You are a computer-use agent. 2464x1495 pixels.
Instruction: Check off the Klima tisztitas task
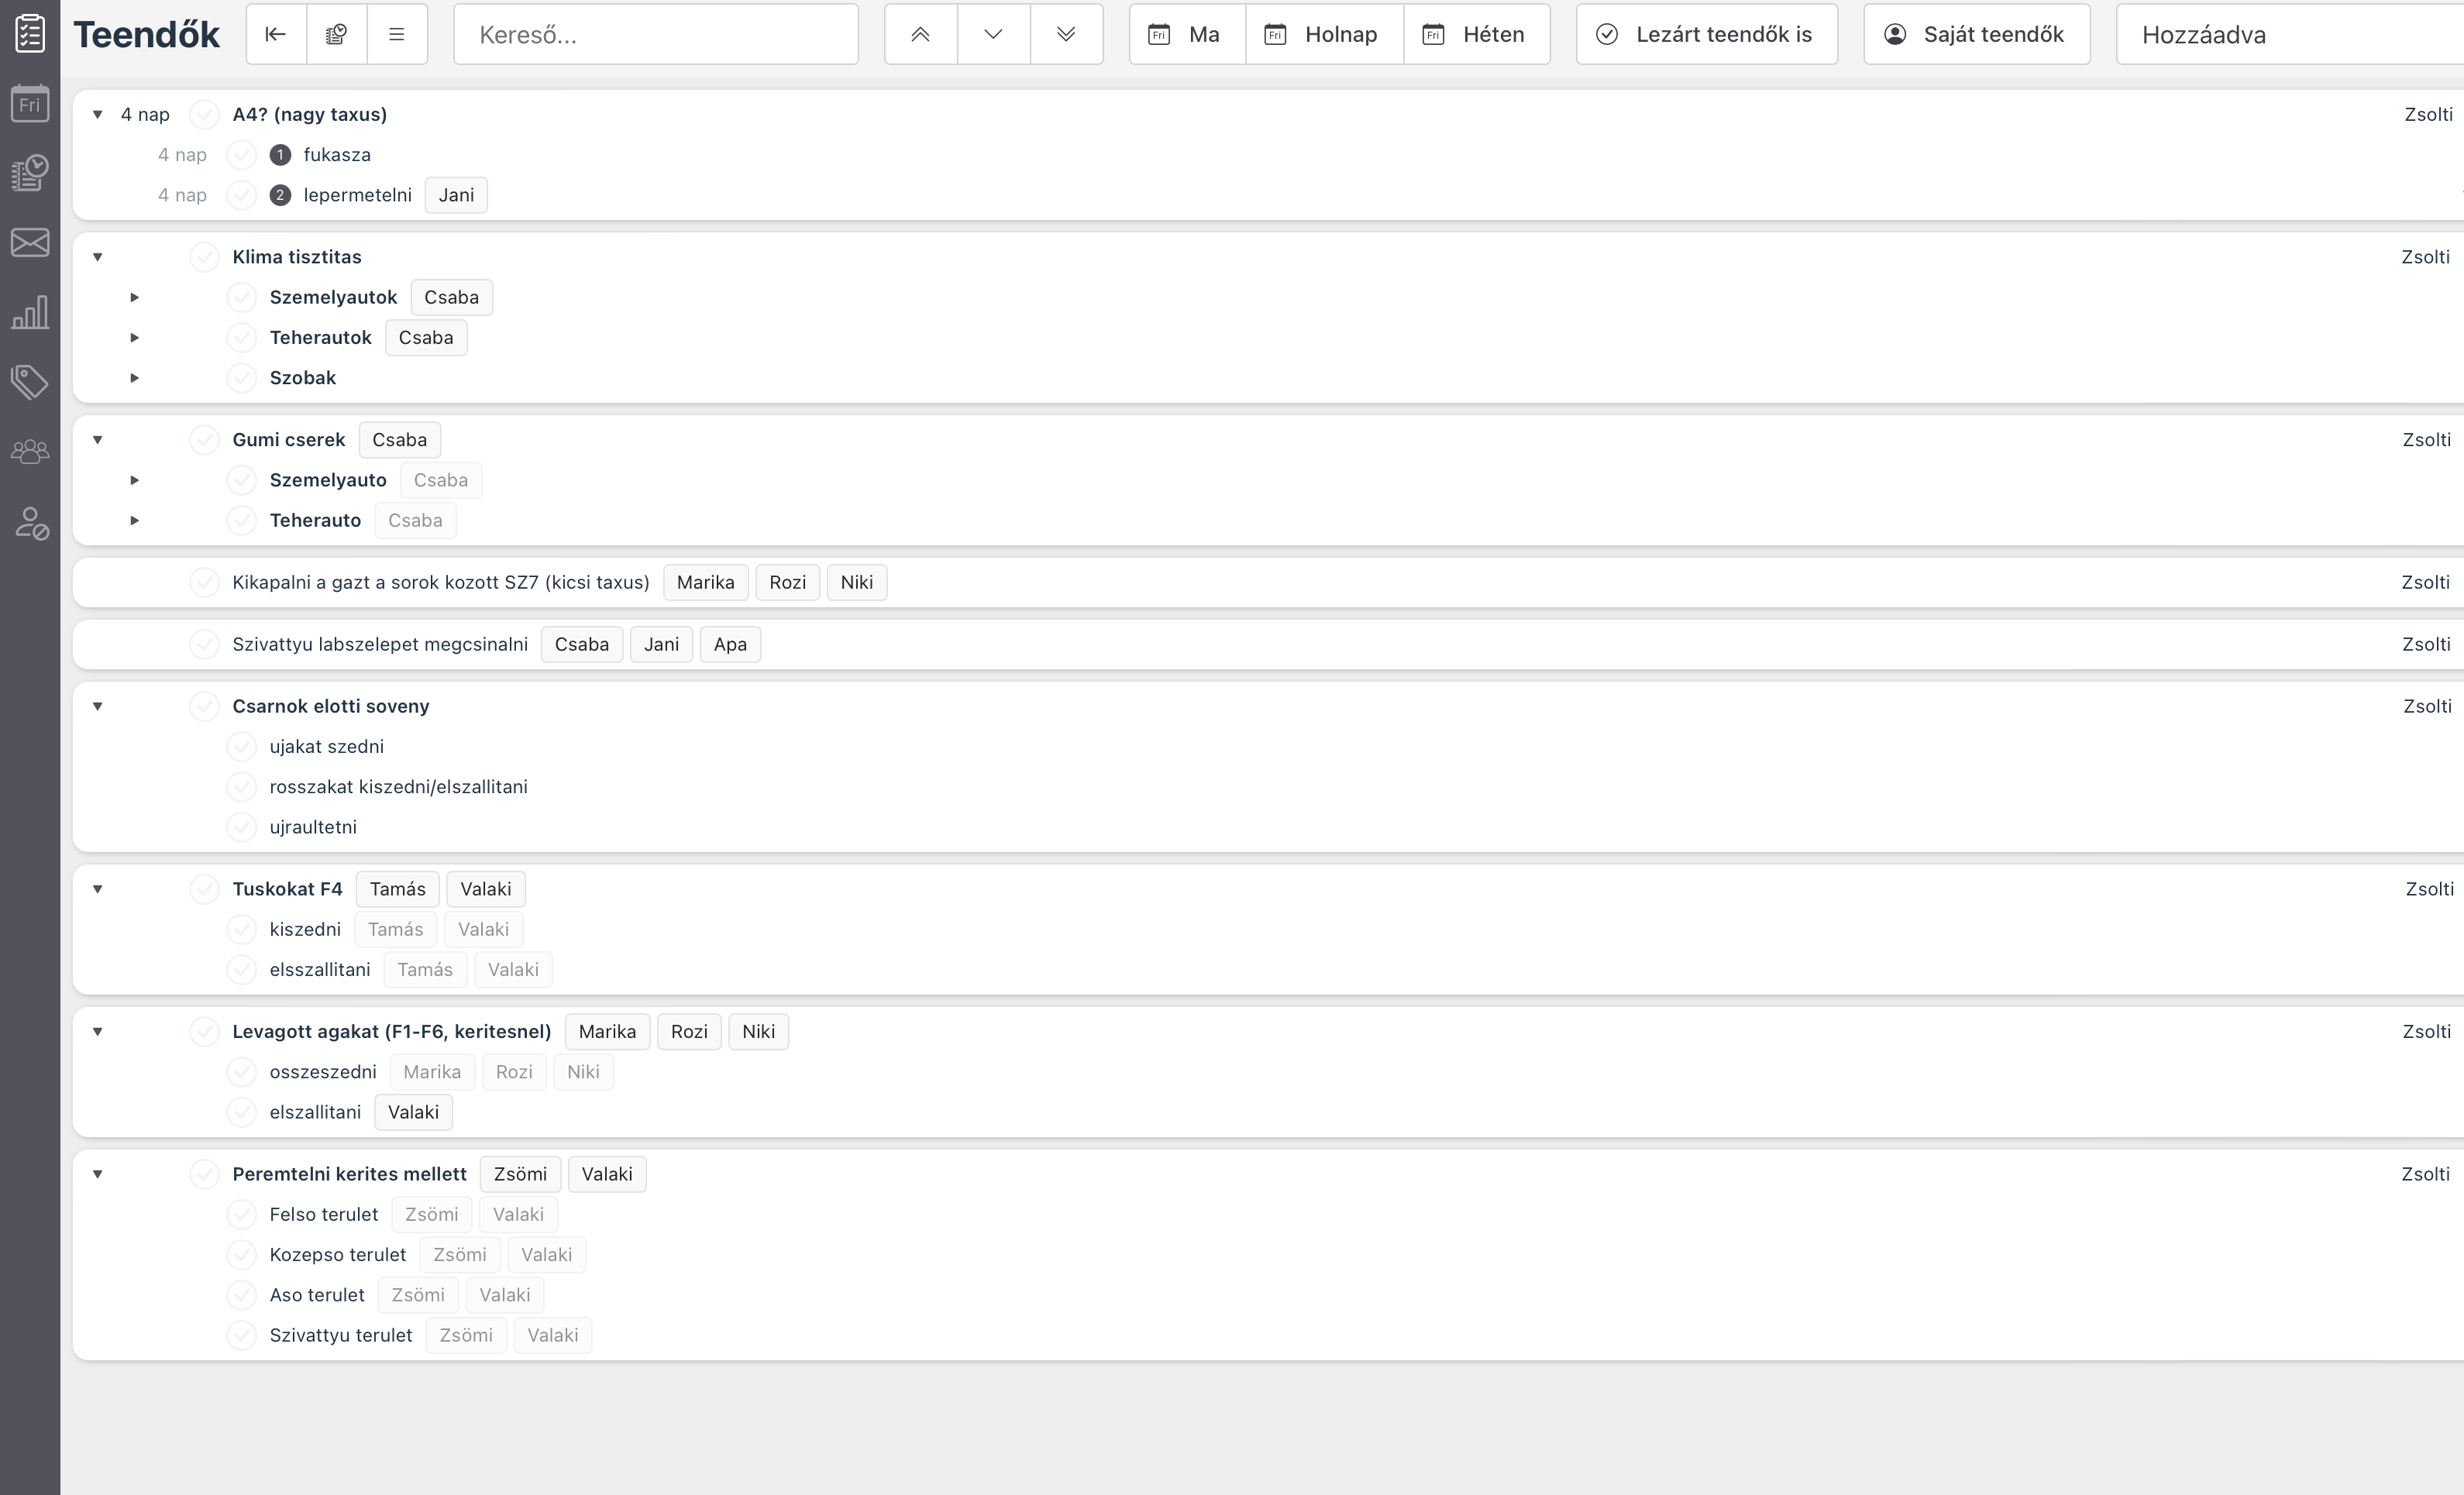pyautogui.click(x=205, y=257)
